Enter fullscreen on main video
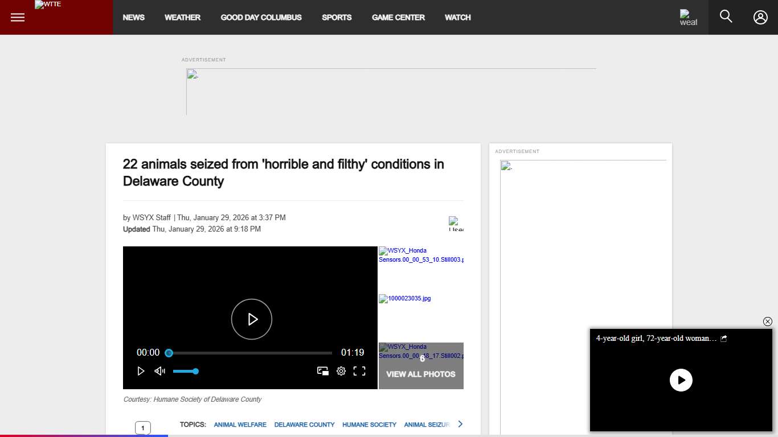The height and width of the screenshot is (437, 778). (x=359, y=371)
